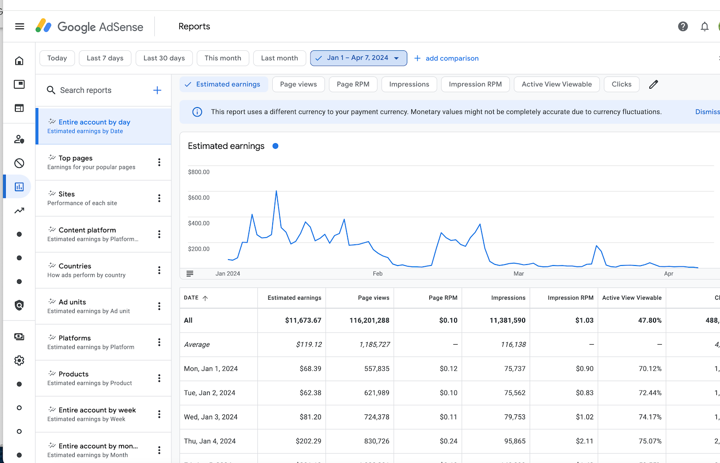720x463 pixels.
Task: Open the Help question mark icon
Action: coord(683,27)
